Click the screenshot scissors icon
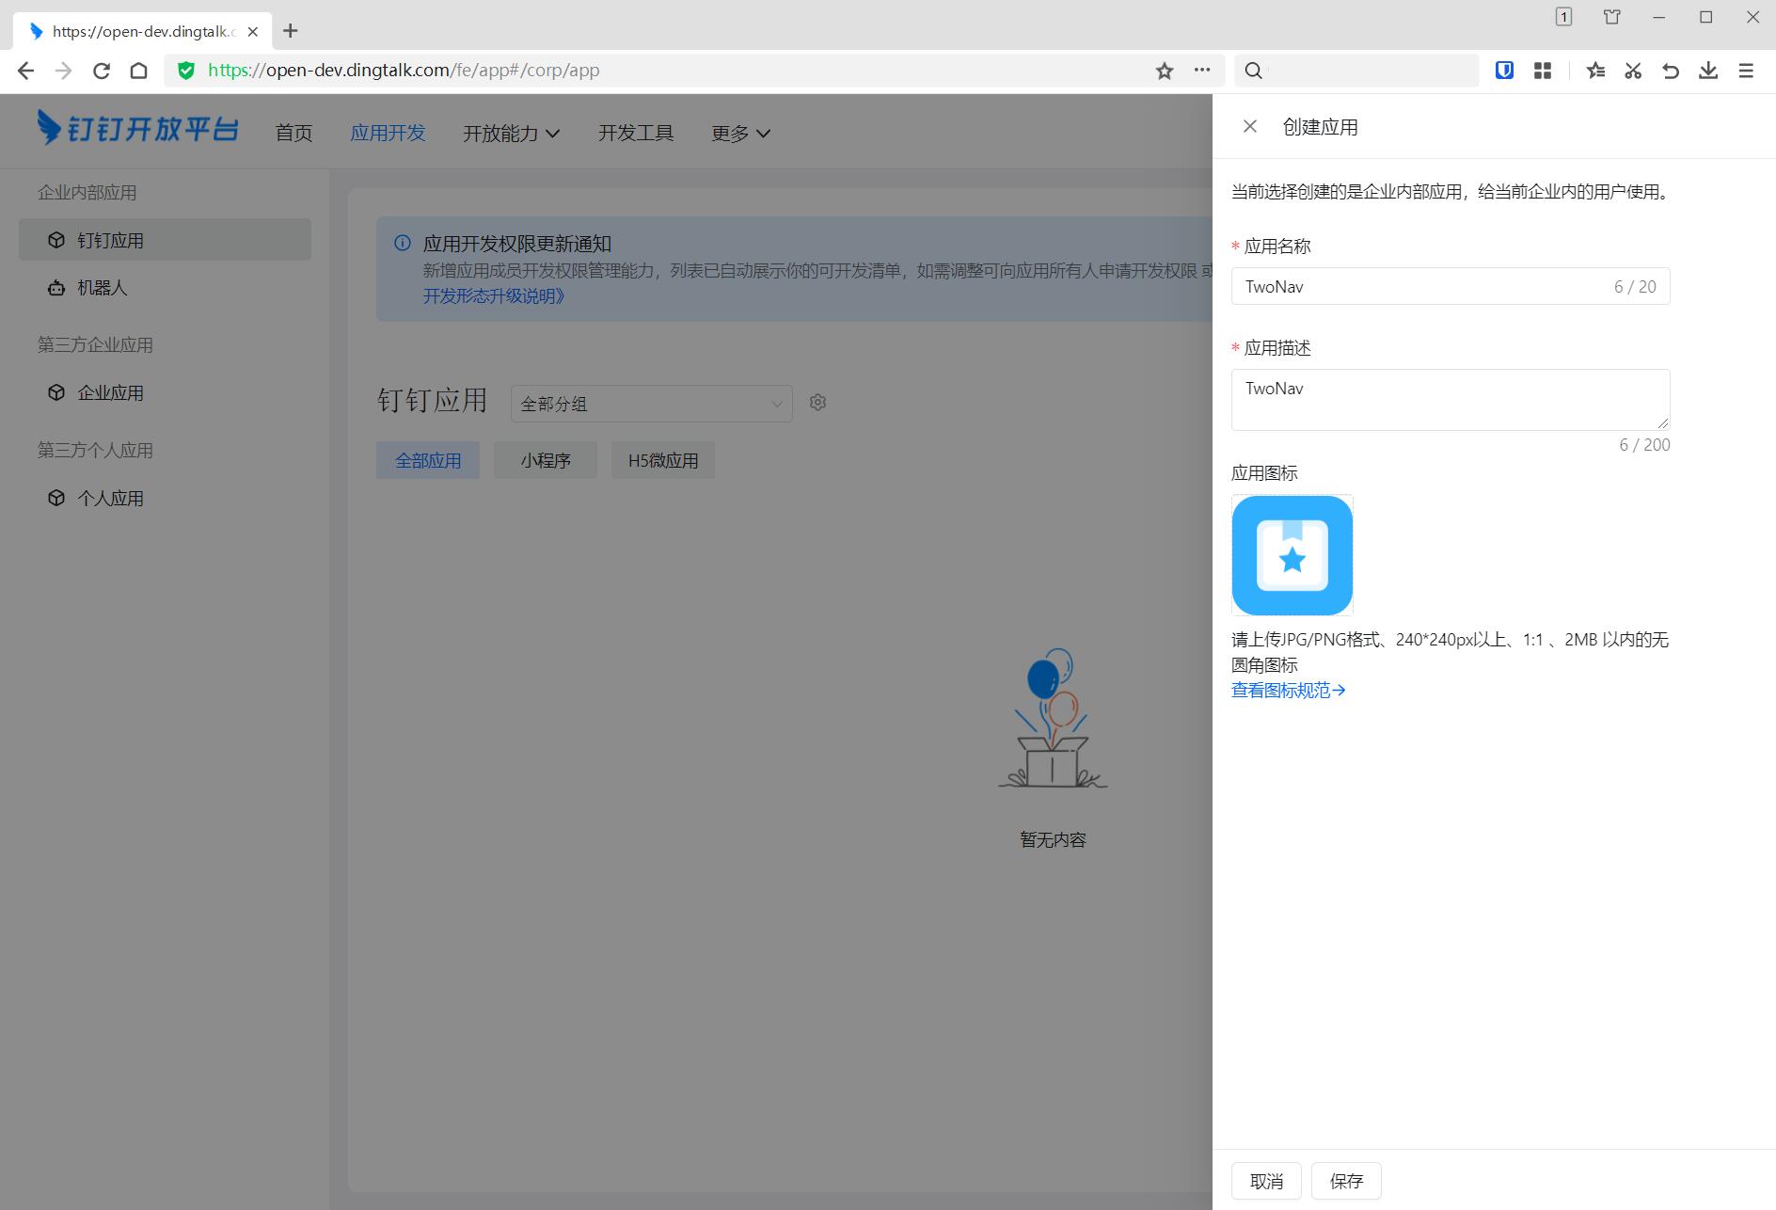Screen dimensions: 1776x1210 [x=1633, y=71]
